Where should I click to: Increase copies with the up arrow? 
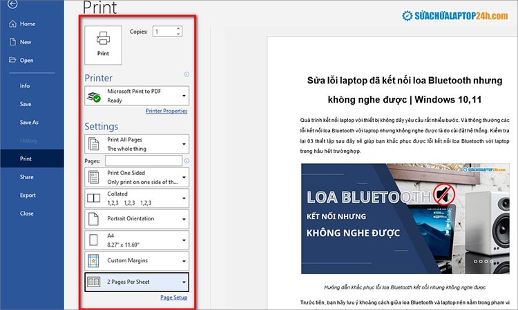tap(178, 29)
